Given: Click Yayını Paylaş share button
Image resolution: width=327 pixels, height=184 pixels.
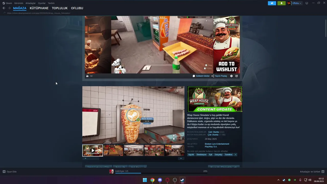Looking at the screenshot, I should coord(219,76).
